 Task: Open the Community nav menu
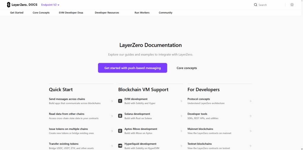click(x=166, y=12)
